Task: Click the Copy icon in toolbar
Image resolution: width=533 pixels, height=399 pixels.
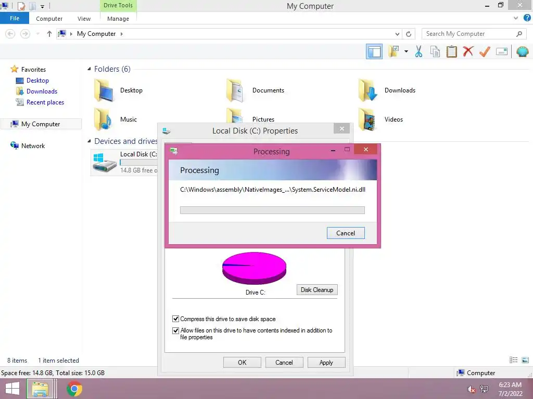Action: click(435, 51)
